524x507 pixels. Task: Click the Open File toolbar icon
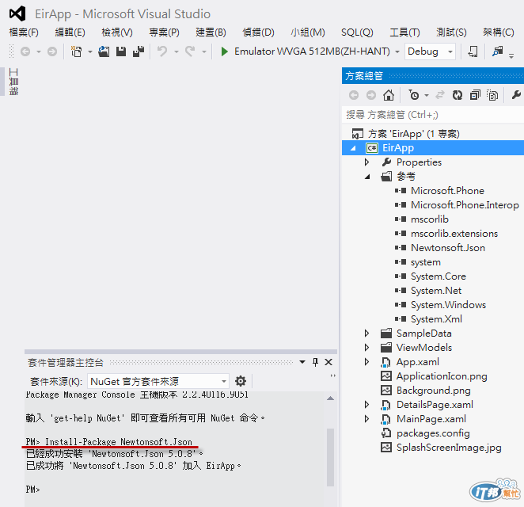(x=104, y=51)
